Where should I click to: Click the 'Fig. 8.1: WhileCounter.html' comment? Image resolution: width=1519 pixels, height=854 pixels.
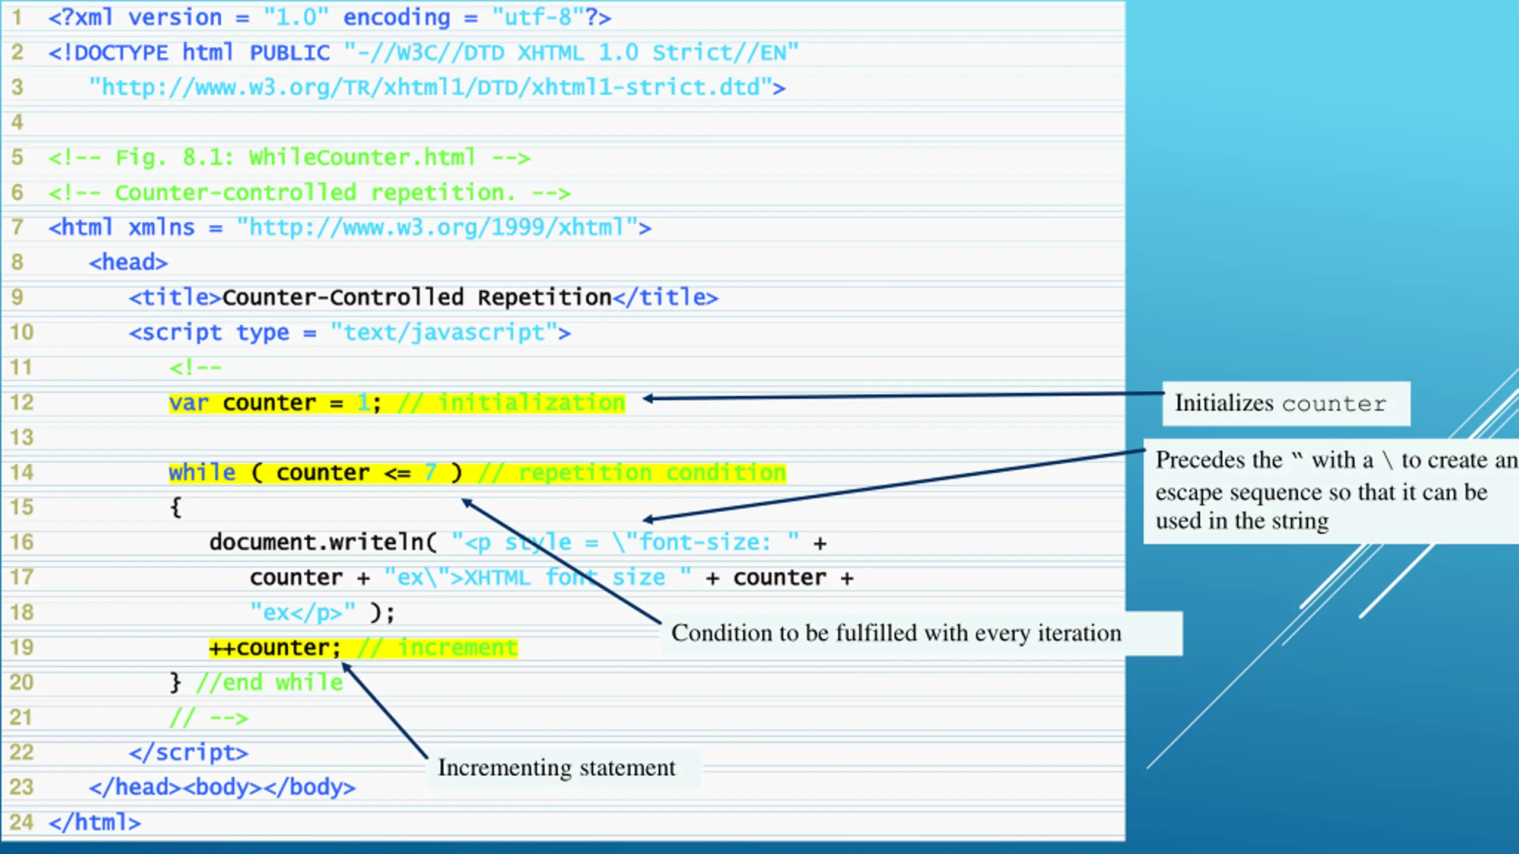point(290,158)
